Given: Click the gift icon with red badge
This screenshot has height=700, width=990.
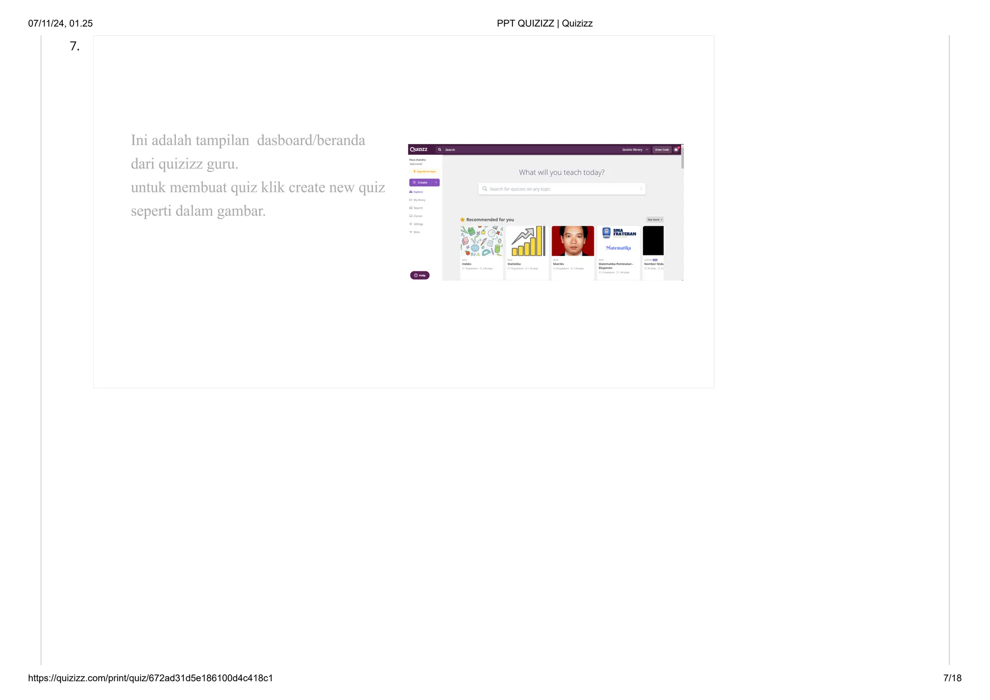Looking at the screenshot, I should [676, 149].
